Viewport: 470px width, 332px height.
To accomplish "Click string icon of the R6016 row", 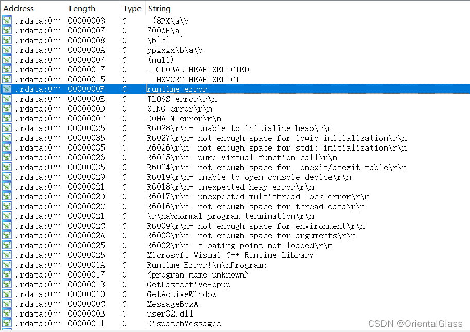I will (7, 207).
